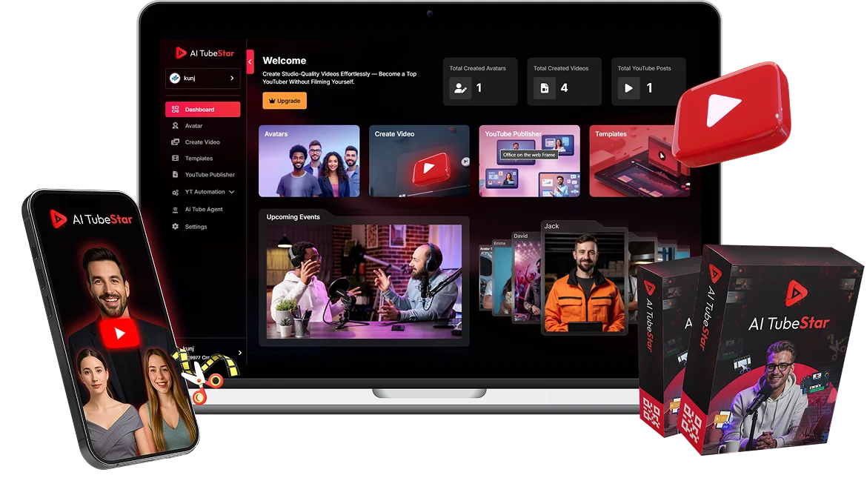Click the Total YouTube Posts play icon
The height and width of the screenshot is (478, 867).
tap(628, 88)
